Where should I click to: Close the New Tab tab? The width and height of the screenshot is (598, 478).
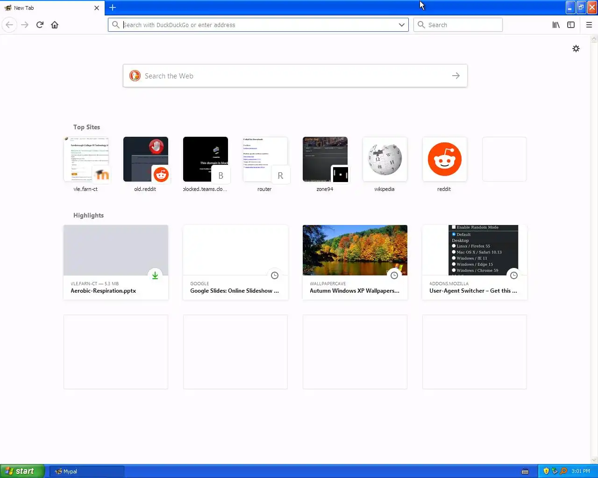coord(97,8)
